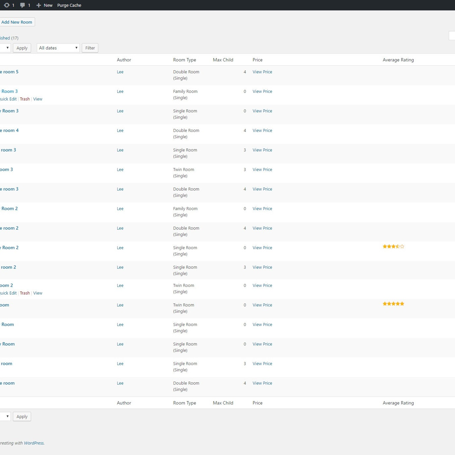Click the top Apply bulk action button
This screenshot has height=455, width=455.
[x=22, y=48]
